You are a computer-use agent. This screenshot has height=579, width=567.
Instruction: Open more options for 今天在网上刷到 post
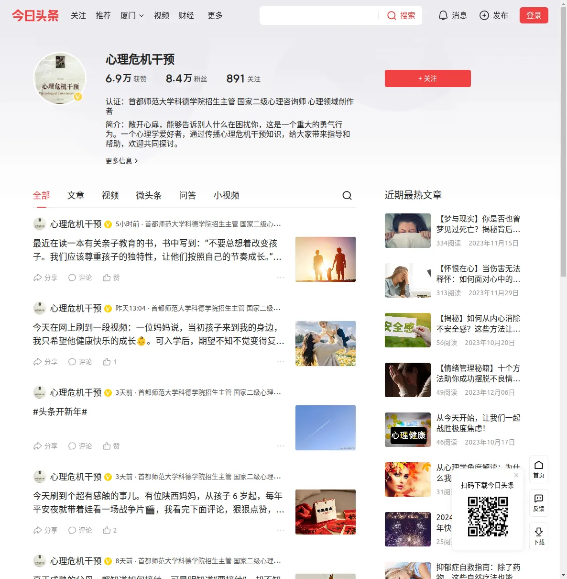(281, 362)
